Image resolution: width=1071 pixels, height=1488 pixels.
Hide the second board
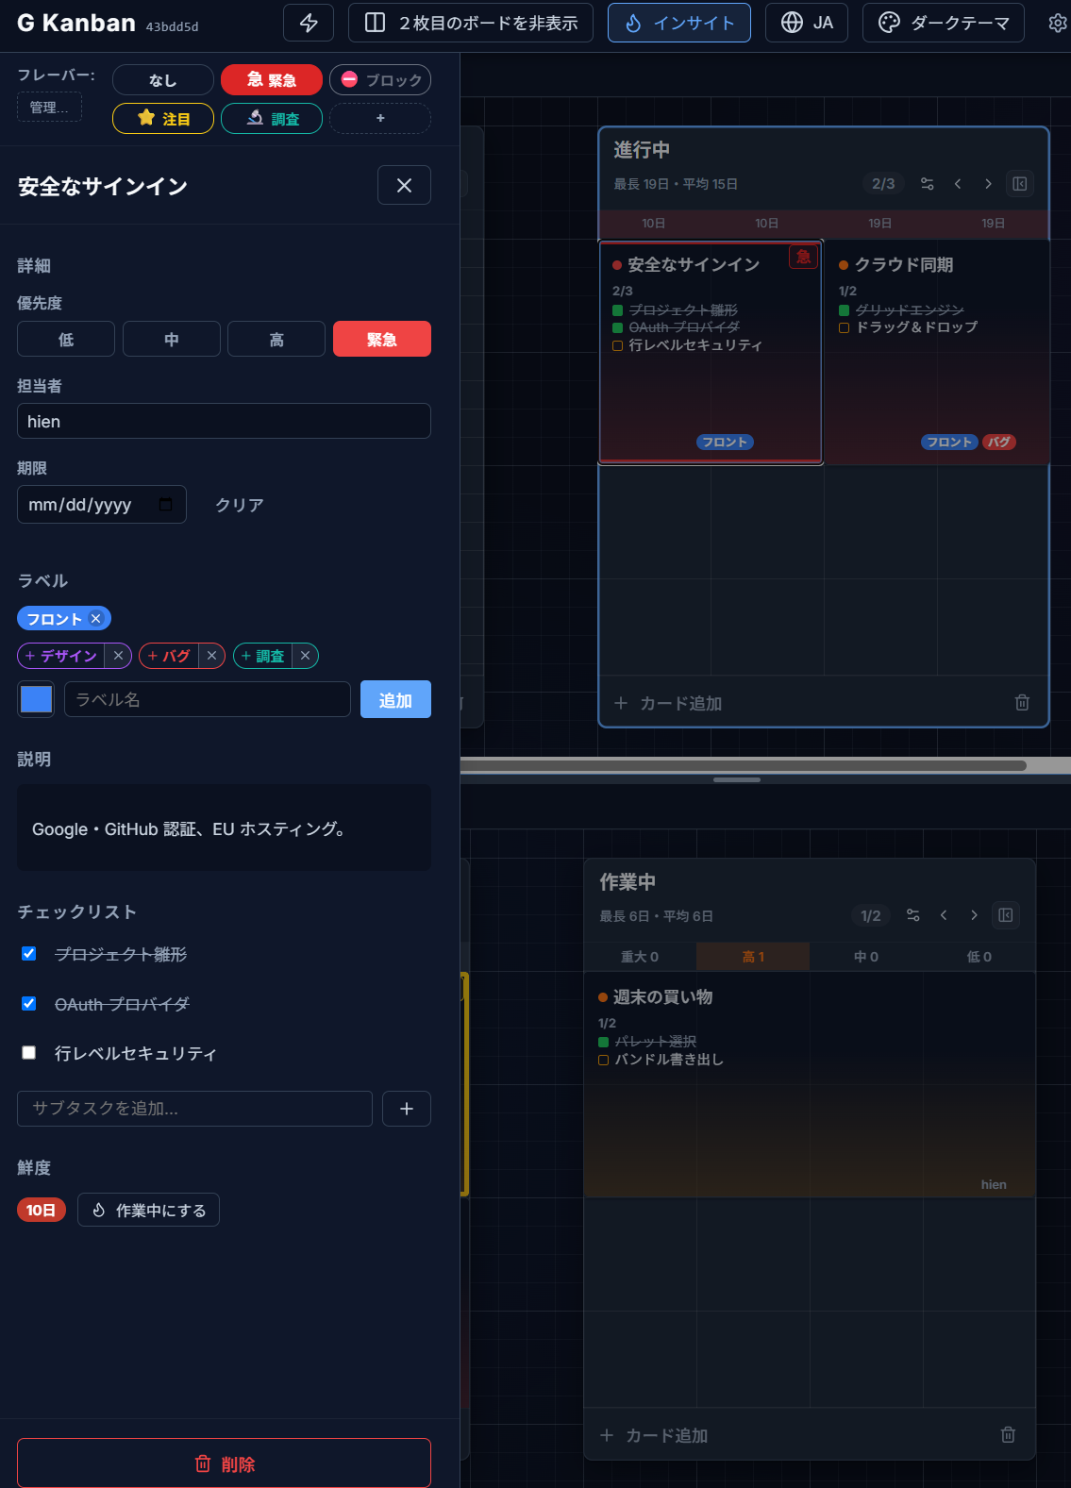point(471,23)
